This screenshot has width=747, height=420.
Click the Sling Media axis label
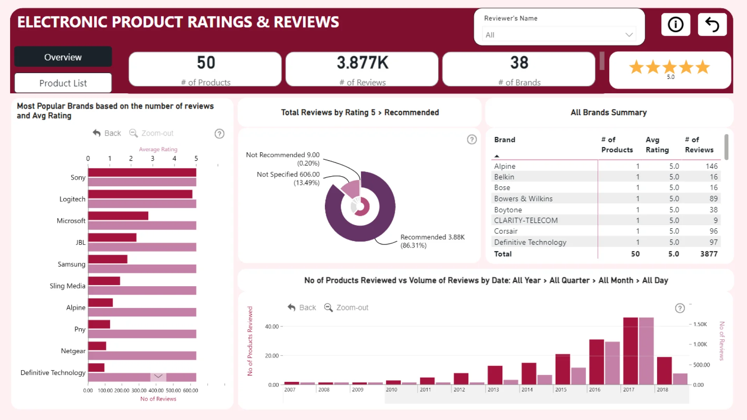pyautogui.click(x=67, y=286)
